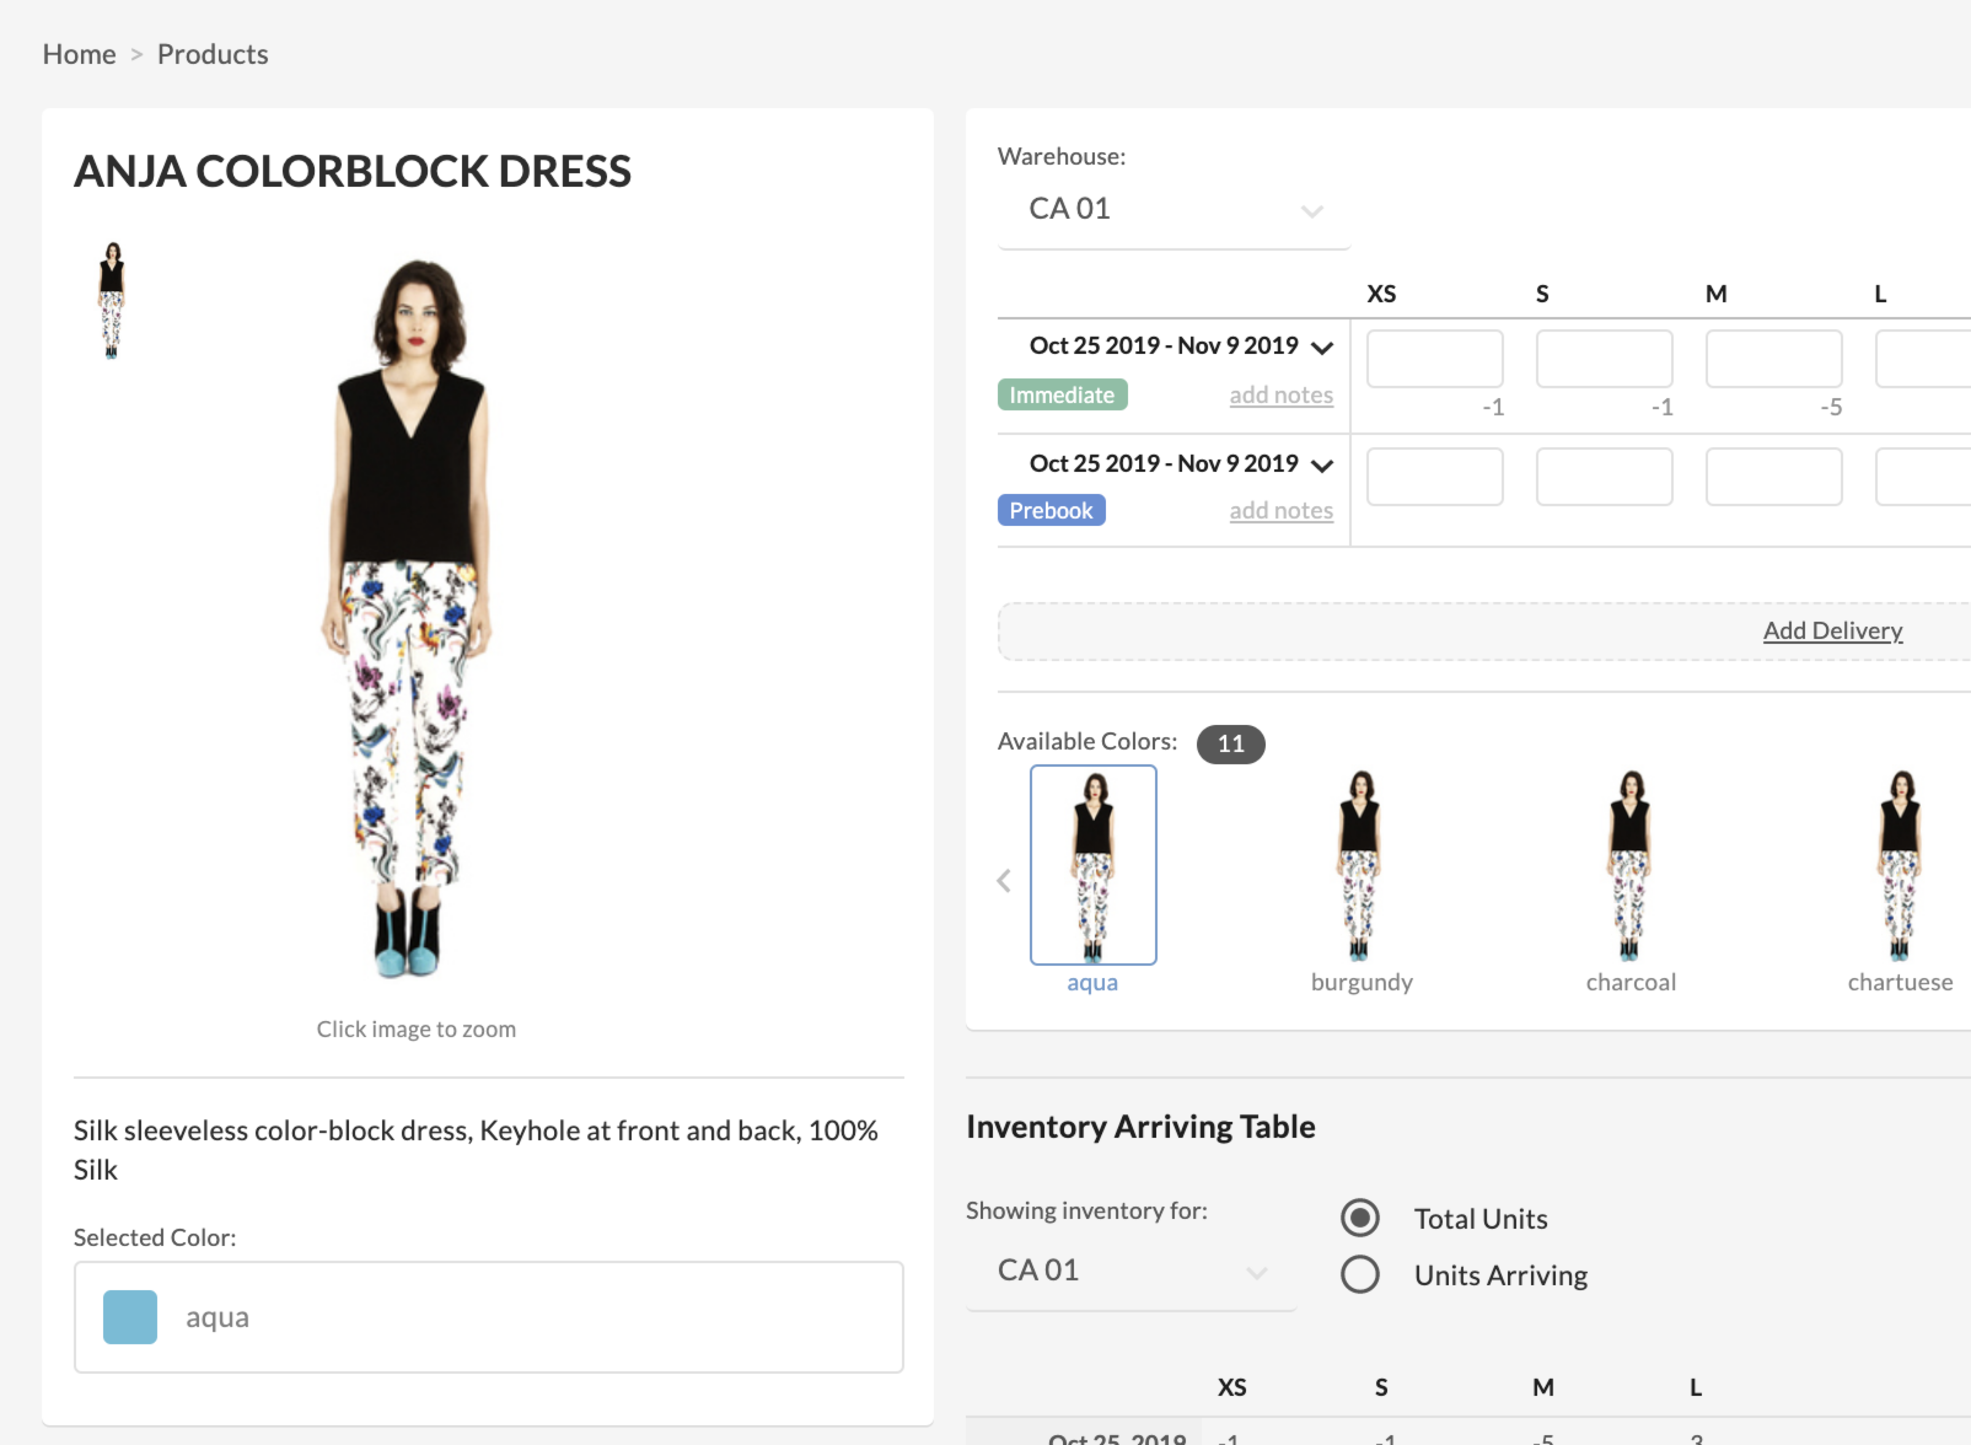Click the Immediate badge label
The width and height of the screenshot is (1971, 1445).
1062,394
